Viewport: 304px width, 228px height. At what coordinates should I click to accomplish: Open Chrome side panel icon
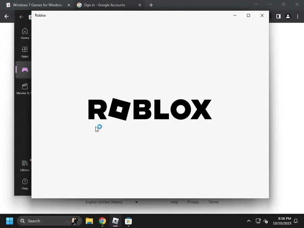click(278, 17)
